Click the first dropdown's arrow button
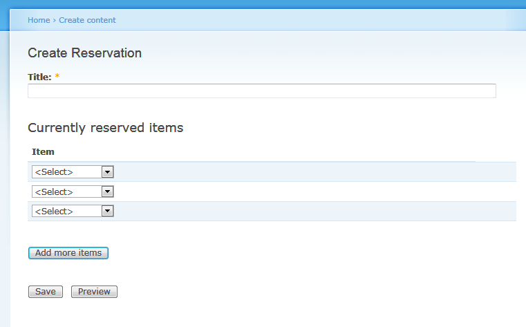 tap(107, 172)
